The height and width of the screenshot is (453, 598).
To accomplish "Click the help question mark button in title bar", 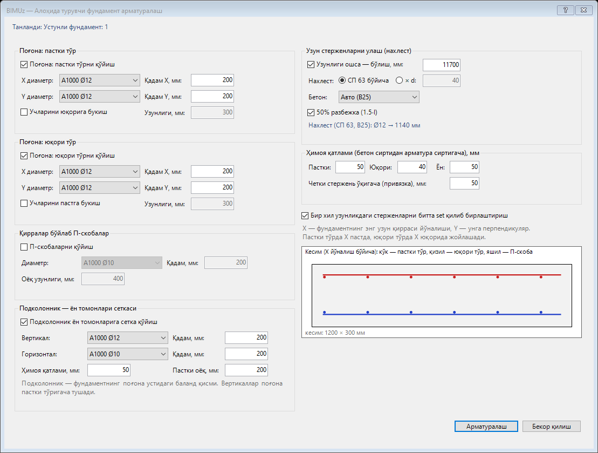I will pyautogui.click(x=566, y=10).
